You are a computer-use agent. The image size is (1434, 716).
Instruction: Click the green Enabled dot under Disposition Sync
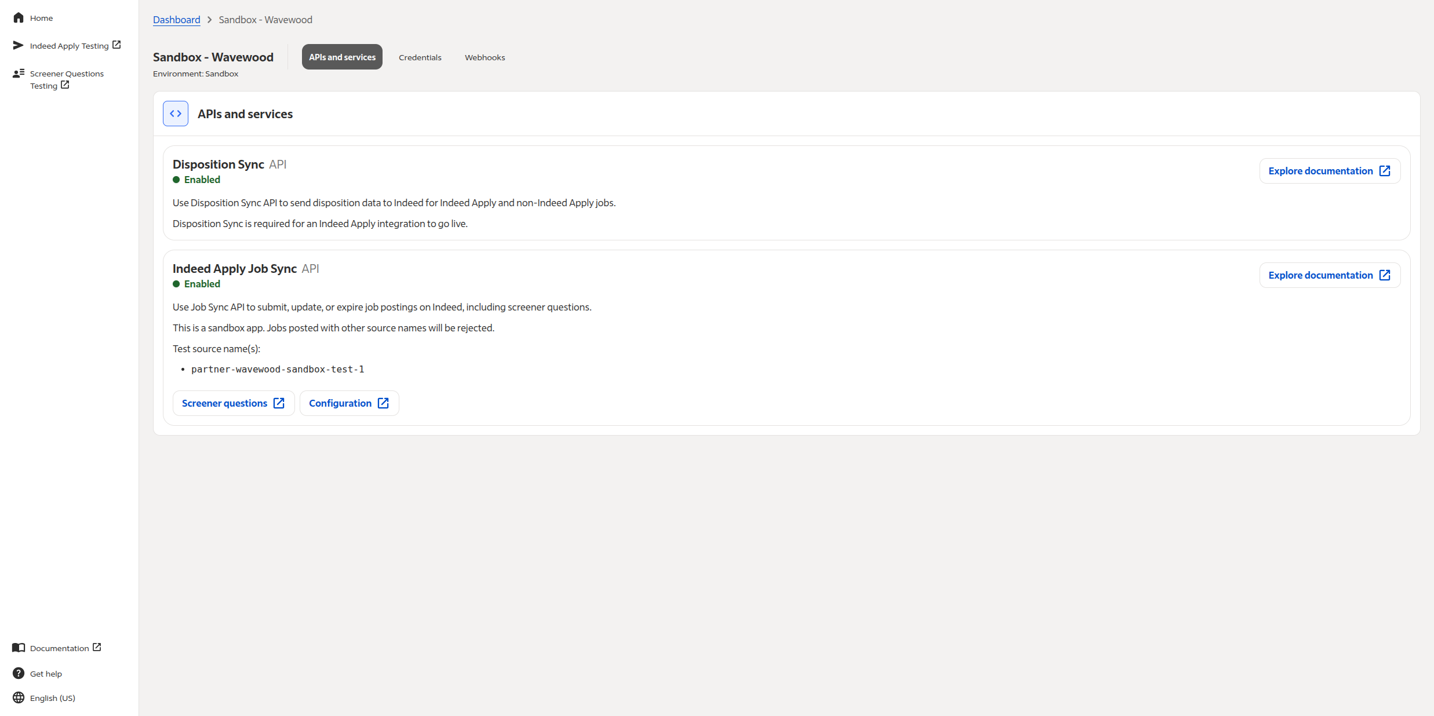176,180
